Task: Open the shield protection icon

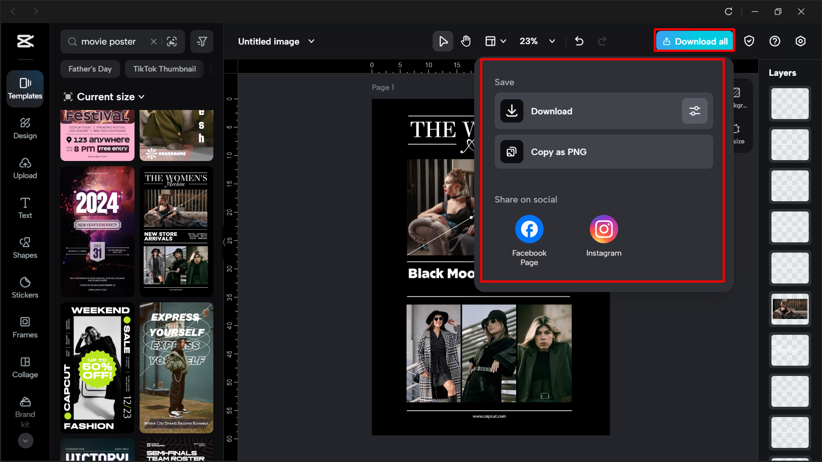Action: tap(749, 41)
